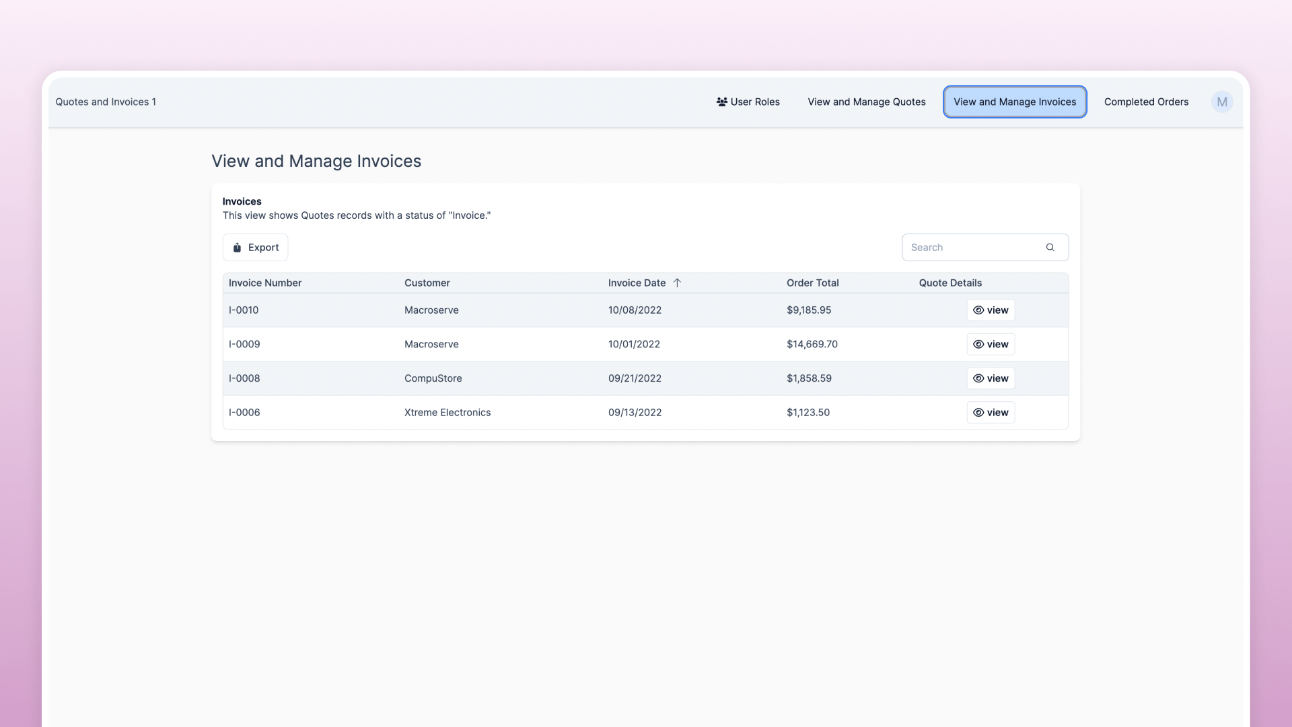
Task: Switch to the Completed Orders tab
Action: pyautogui.click(x=1145, y=102)
